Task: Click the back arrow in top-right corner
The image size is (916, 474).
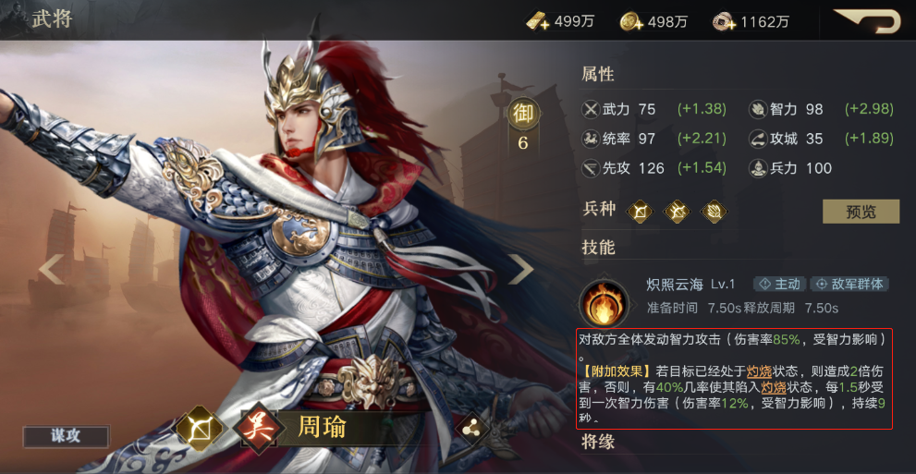Action: (x=867, y=21)
